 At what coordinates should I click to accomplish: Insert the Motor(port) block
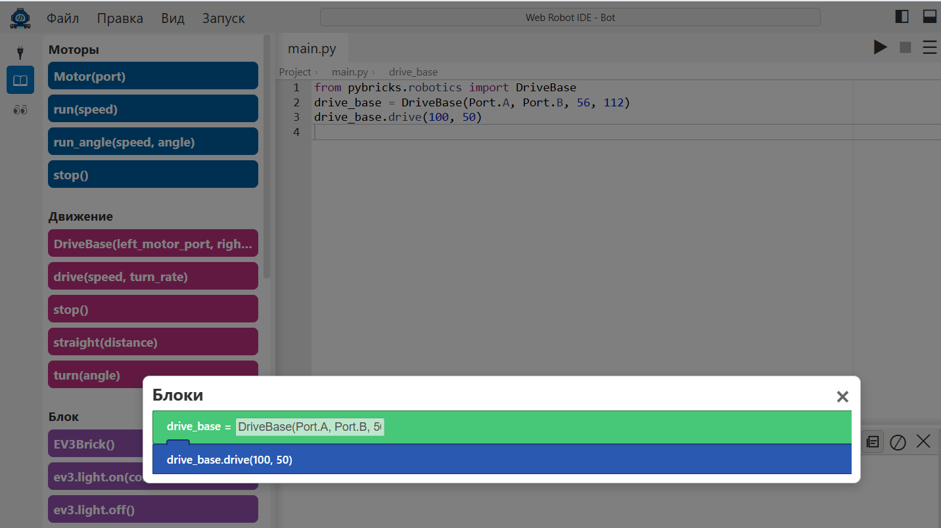click(153, 76)
